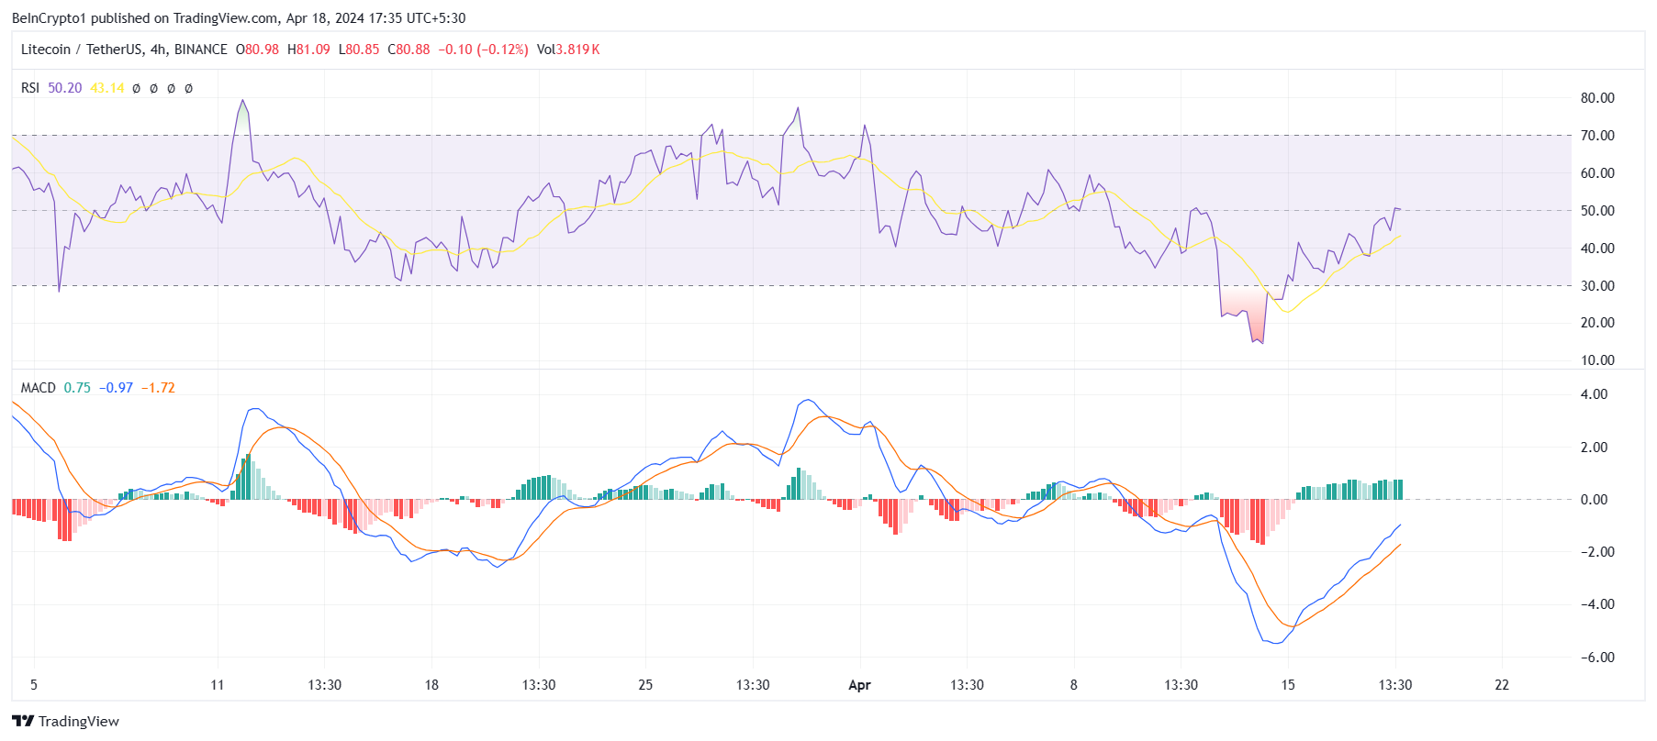Click the last ∅ symbol in RSI legend
The width and height of the screenshot is (1657, 741).
(189, 88)
